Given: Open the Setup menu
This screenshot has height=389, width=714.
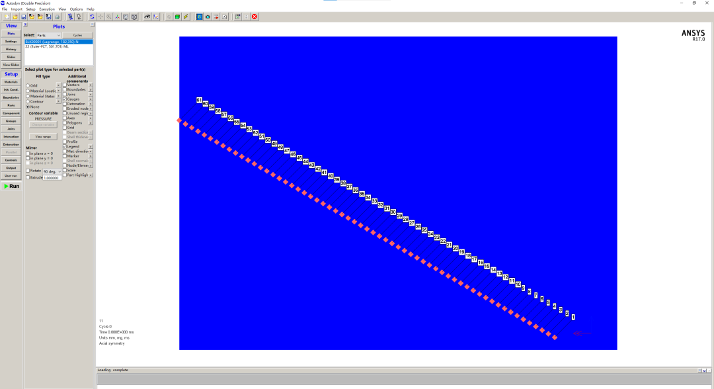Looking at the screenshot, I should pos(30,9).
